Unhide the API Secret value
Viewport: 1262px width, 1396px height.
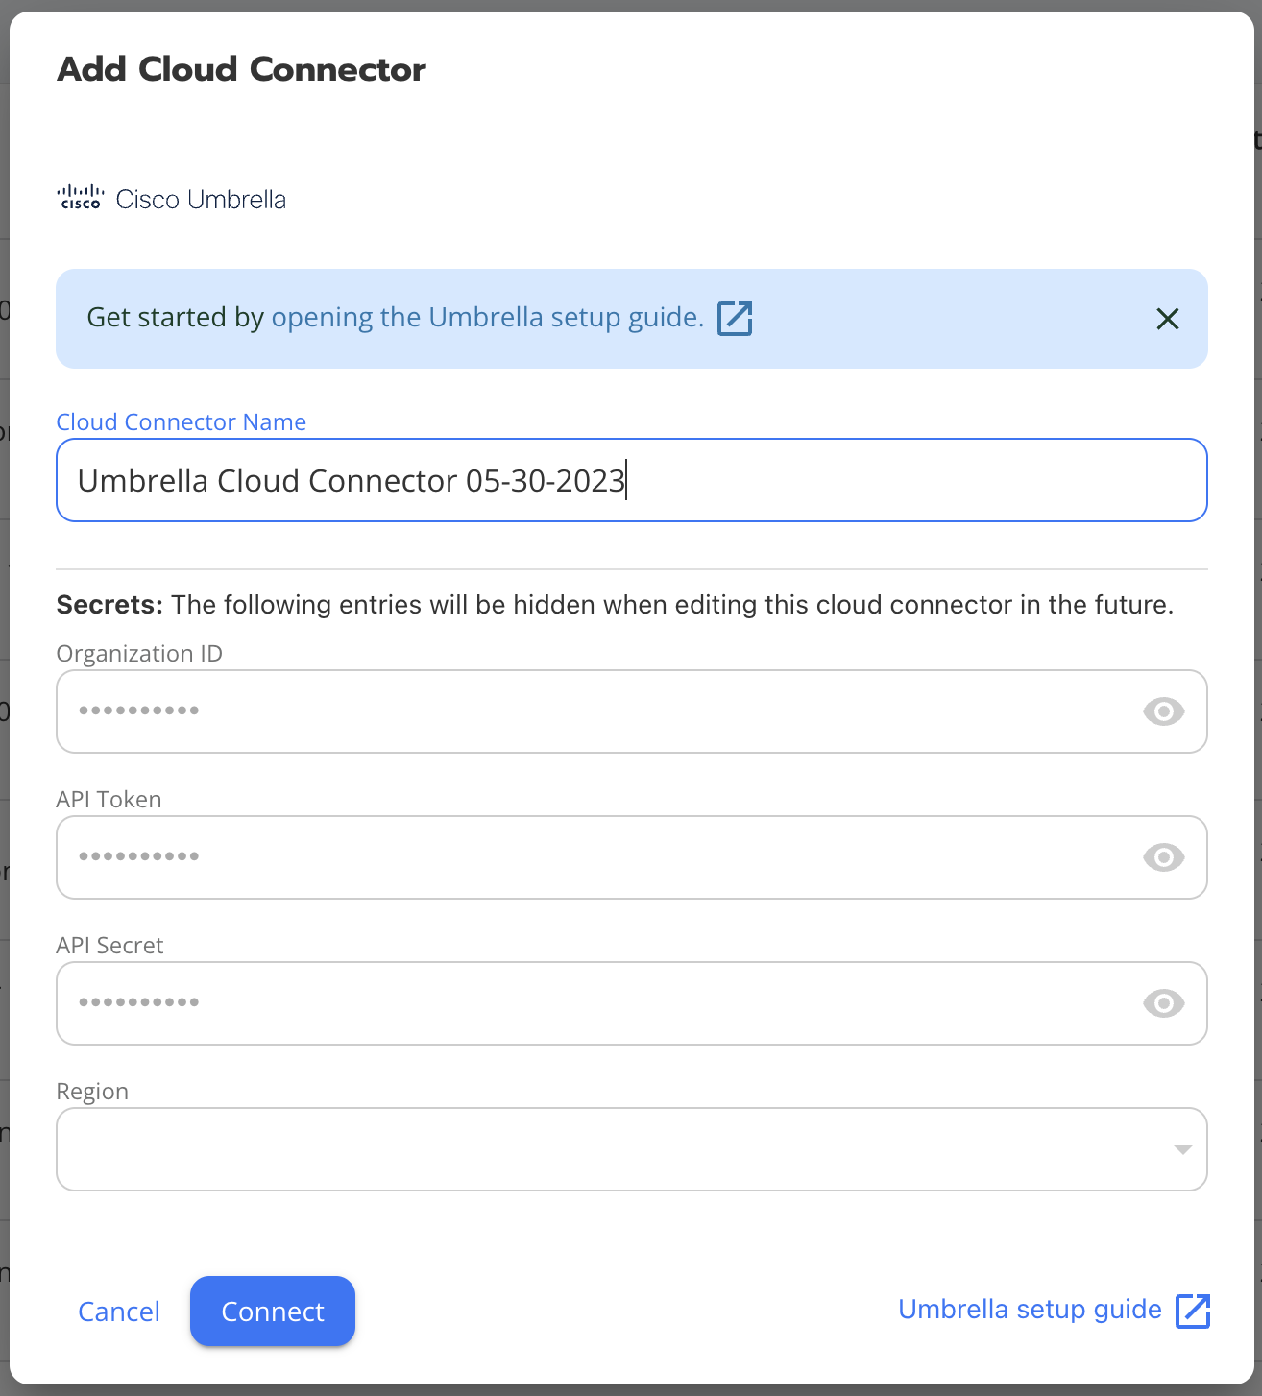pos(1163,1003)
